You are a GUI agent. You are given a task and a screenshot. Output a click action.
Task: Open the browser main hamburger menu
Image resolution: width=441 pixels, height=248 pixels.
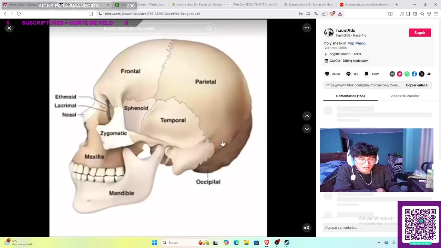pos(436,14)
